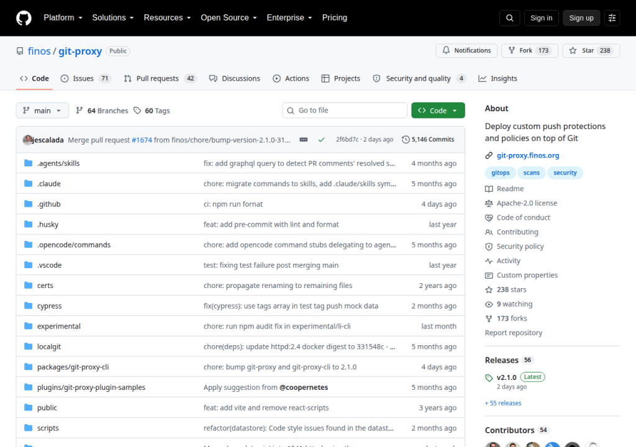Open the Projects tab
This screenshot has width=636, height=447.
click(x=341, y=78)
